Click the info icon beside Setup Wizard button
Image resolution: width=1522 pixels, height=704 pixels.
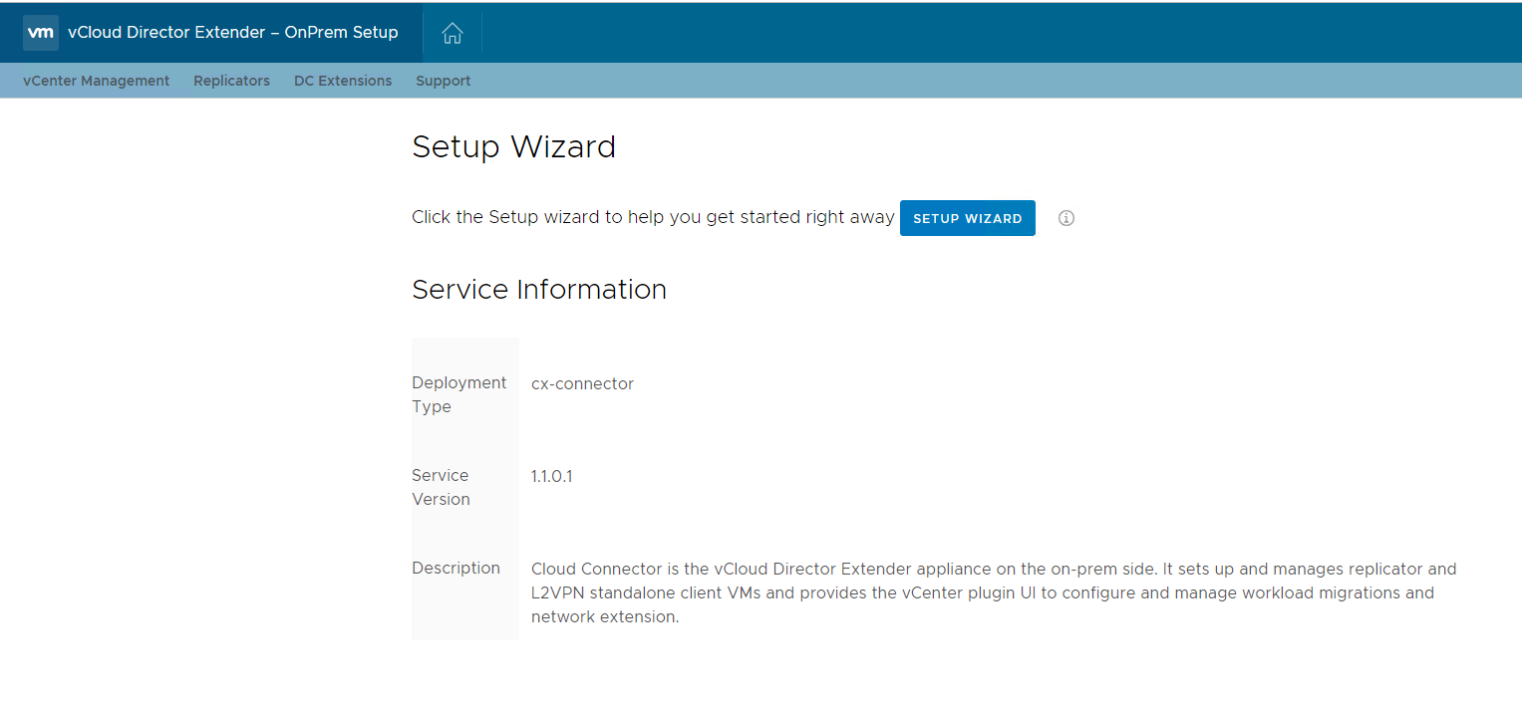(x=1065, y=218)
